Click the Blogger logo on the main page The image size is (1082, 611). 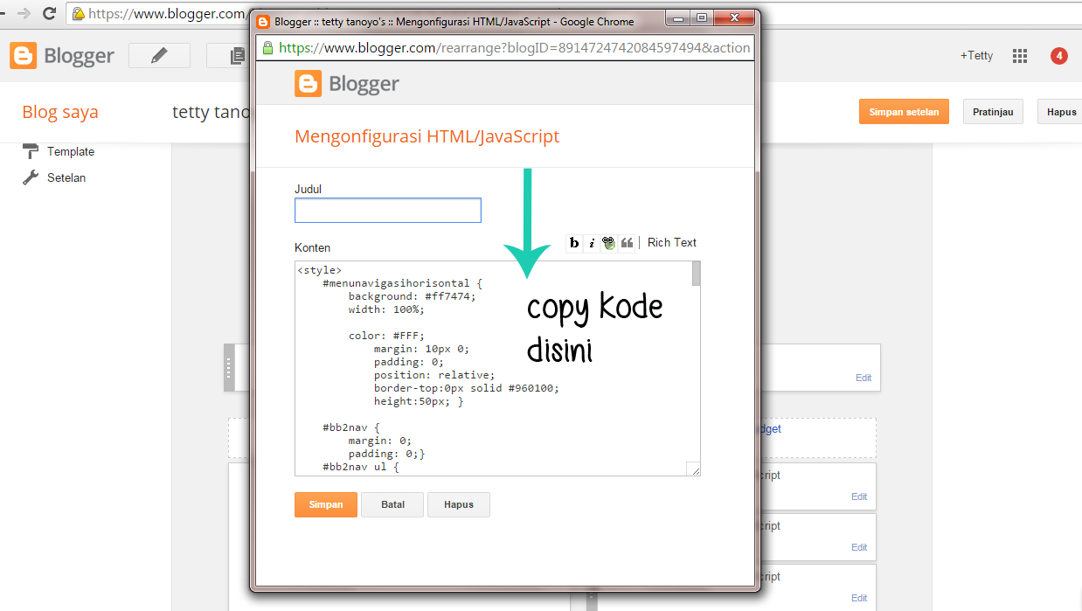[62, 56]
